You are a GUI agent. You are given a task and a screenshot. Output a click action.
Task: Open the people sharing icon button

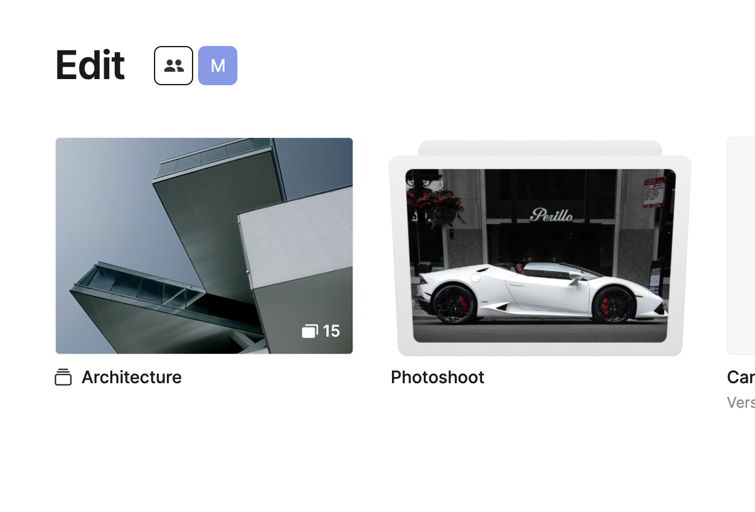click(174, 66)
